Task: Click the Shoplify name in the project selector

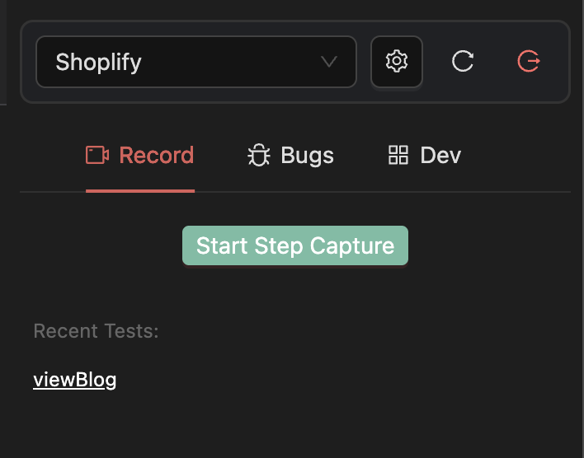Action: 98,62
